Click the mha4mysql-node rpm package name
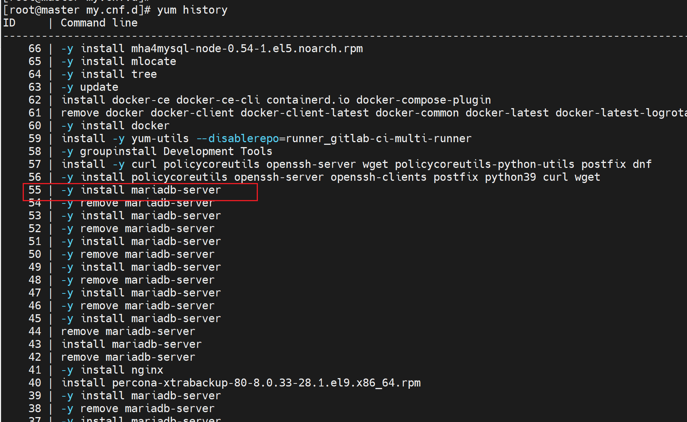 click(x=247, y=49)
